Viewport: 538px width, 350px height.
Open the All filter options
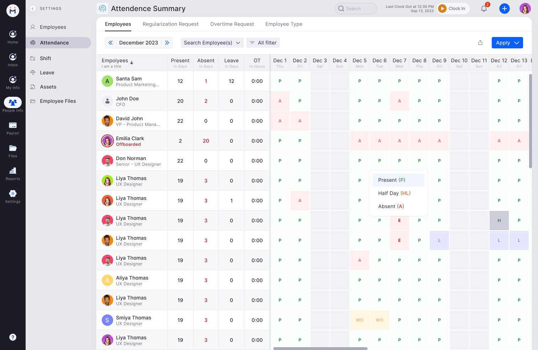pos(263,43)
